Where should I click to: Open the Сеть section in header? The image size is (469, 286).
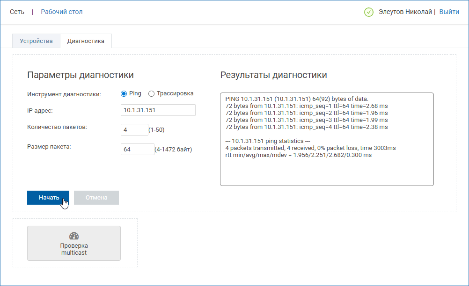17,12
